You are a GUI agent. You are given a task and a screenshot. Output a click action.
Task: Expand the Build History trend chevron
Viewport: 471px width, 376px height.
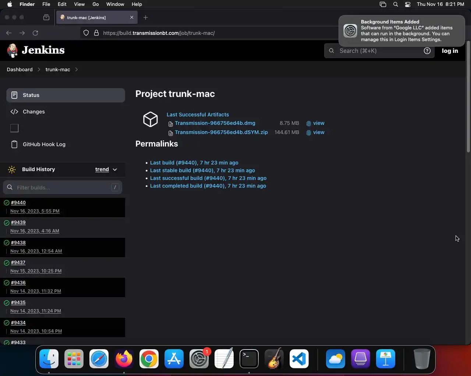[115, 170]
